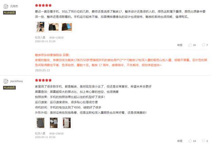The width and height of the screenshot is (217, 145).
Task: Click joycezhouy's user avatar
Action: click(6, 81)
